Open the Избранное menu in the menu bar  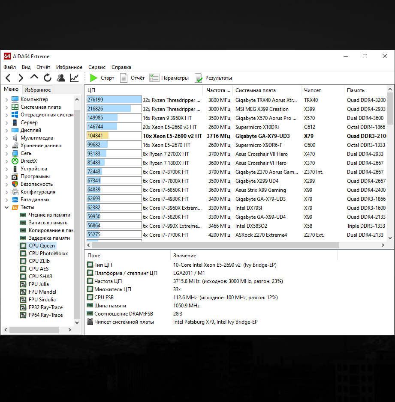(69, 67)
